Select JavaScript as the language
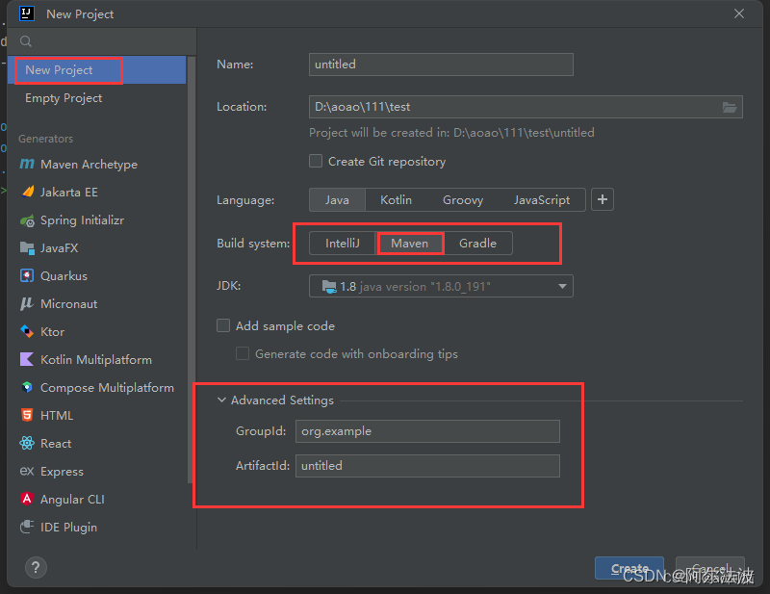Viewport: 770px width, 594px height. pyautogui.click(x=542, y=200)
